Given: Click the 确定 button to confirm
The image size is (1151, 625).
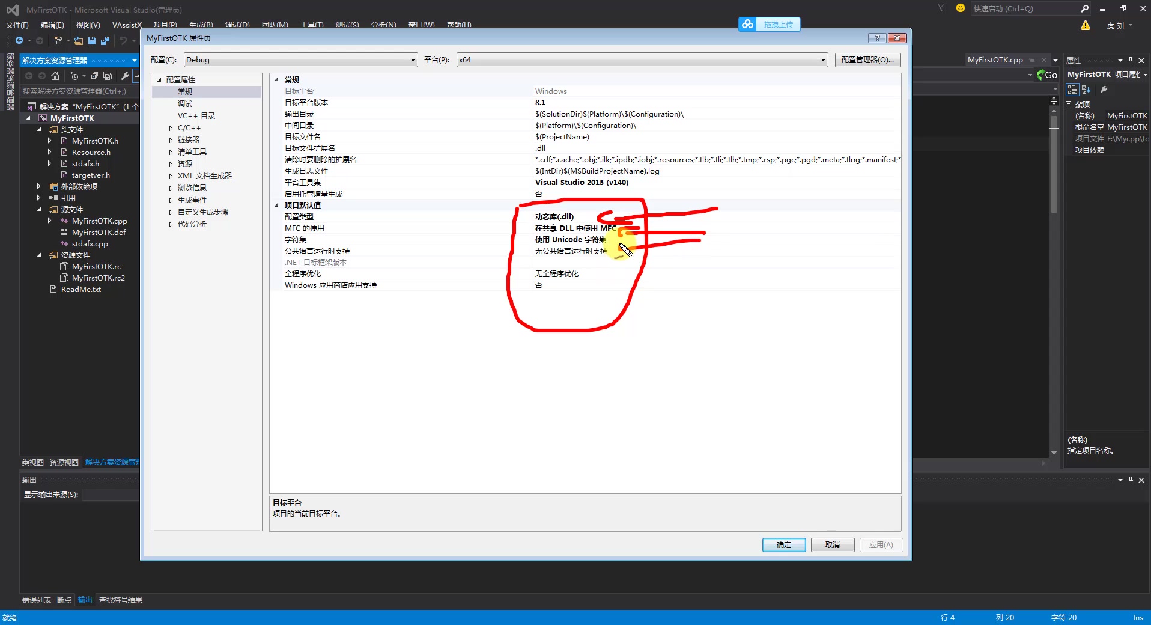Looking at the screenshot, I should (x=783, y=545).
